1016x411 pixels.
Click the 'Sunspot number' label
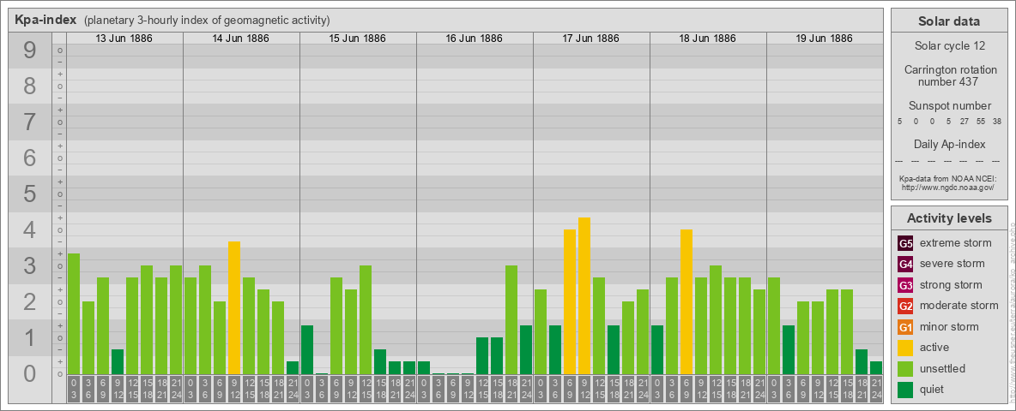(951, 105)
